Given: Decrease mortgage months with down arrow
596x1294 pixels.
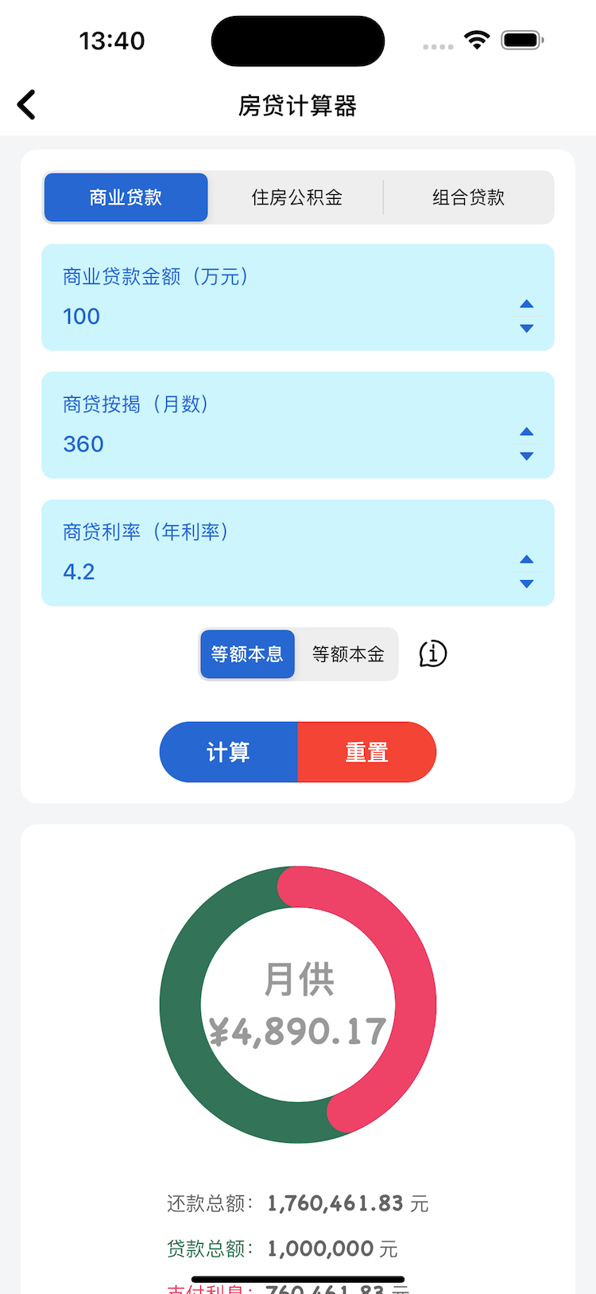Looking at the screenshot, I should pos(526,456).
